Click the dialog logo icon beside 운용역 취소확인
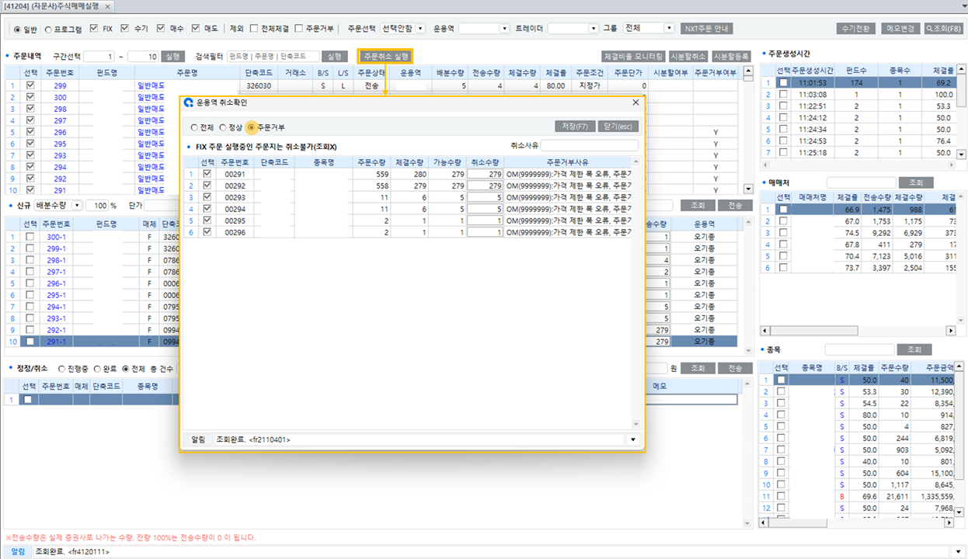Image resolution: width=968 pixels, height=559 pixels. [x=189, y=102]
